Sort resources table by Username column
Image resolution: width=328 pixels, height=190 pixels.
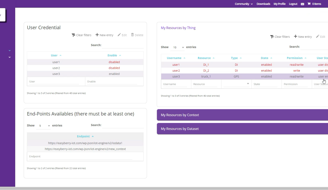pyautogui.click(x=176, y=58)
